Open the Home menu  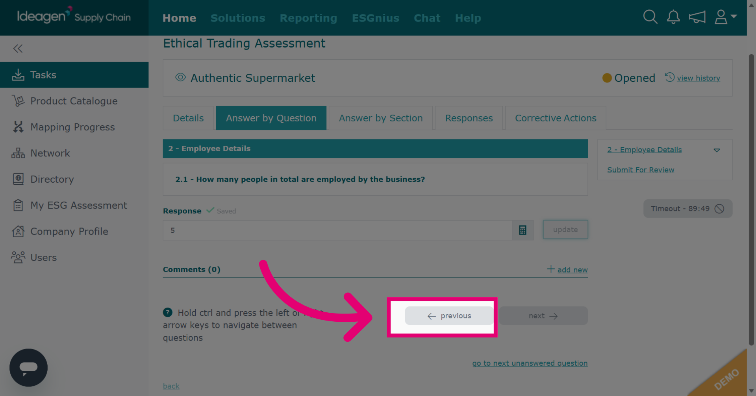tap(179, 18)
